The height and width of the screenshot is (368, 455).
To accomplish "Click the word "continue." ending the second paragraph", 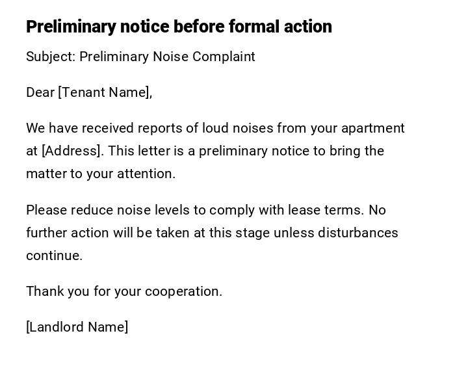I will tap(55, 256).
